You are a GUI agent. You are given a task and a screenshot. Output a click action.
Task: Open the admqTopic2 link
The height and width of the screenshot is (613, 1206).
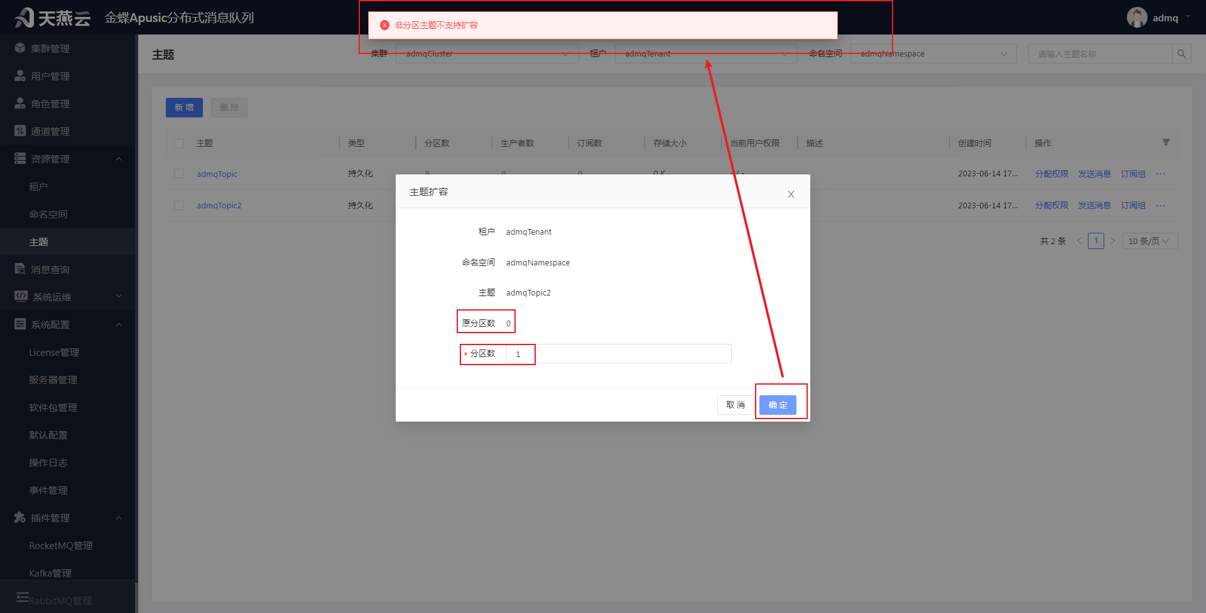point(219,205)
